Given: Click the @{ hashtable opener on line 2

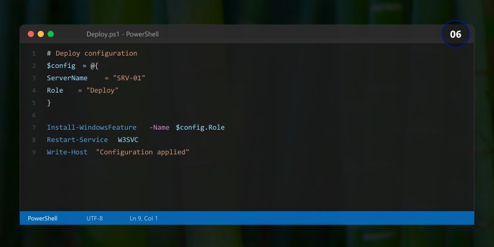Looking at the screenshot, I should tap(94, 66).
